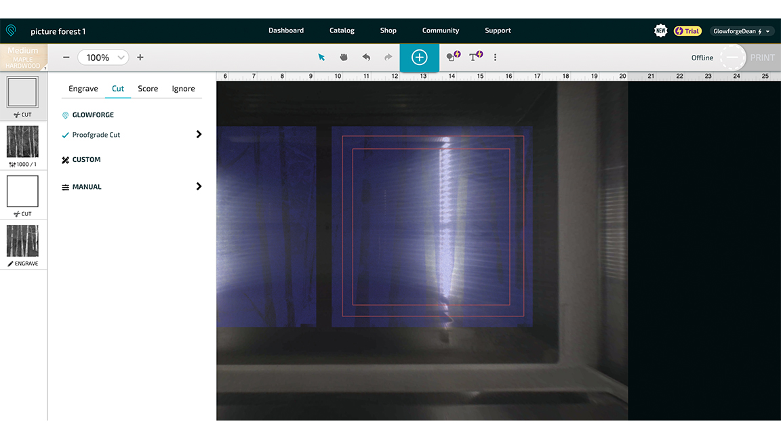This screenshot has width=781, height=439.
Task: Switch to the Score tab
Action: tap(148, 89)
